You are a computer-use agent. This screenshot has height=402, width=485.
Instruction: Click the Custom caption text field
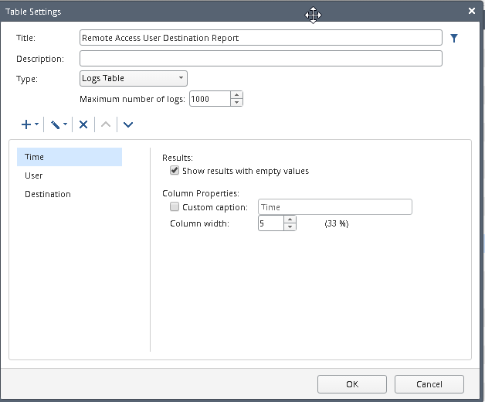pos(335,207)
